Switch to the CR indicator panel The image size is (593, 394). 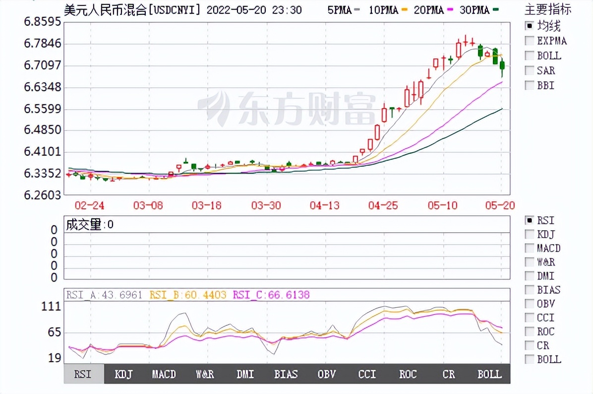click(x=448, y=374)
